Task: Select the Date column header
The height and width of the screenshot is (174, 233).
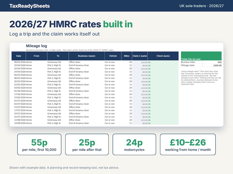Action: pyautogui.click(x=18, y=56)
